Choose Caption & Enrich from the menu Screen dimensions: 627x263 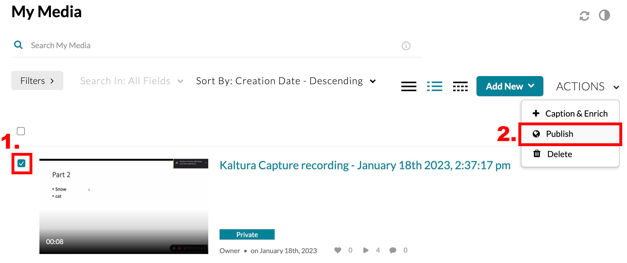571,113
